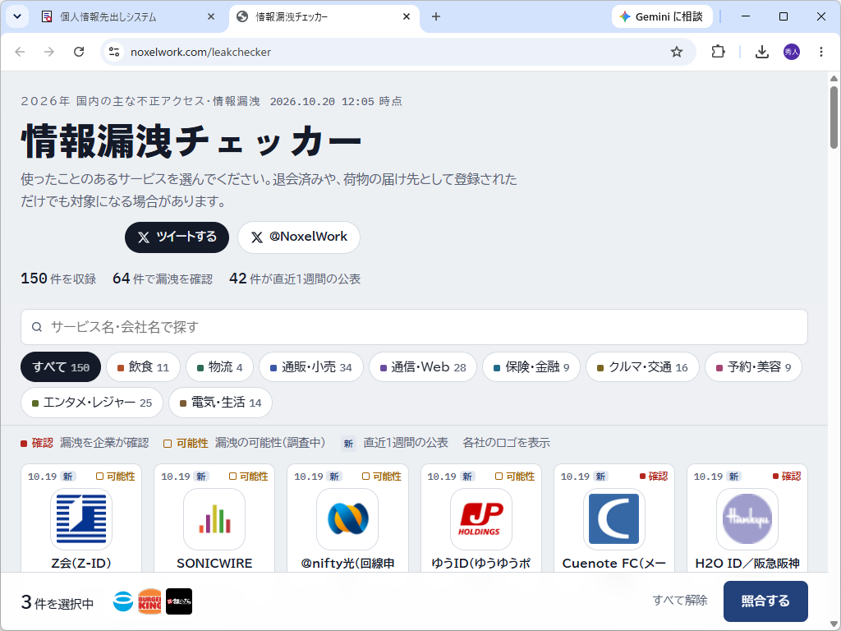Click the Burger King selected-service icon
Viewport: 841px width, 631px height.
pyautogui.click(x=149, y=601)
